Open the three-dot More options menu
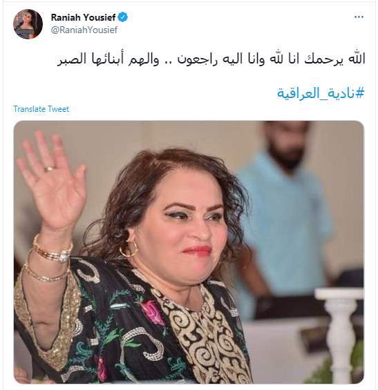The image size is (378, 390). click(359, 17)
